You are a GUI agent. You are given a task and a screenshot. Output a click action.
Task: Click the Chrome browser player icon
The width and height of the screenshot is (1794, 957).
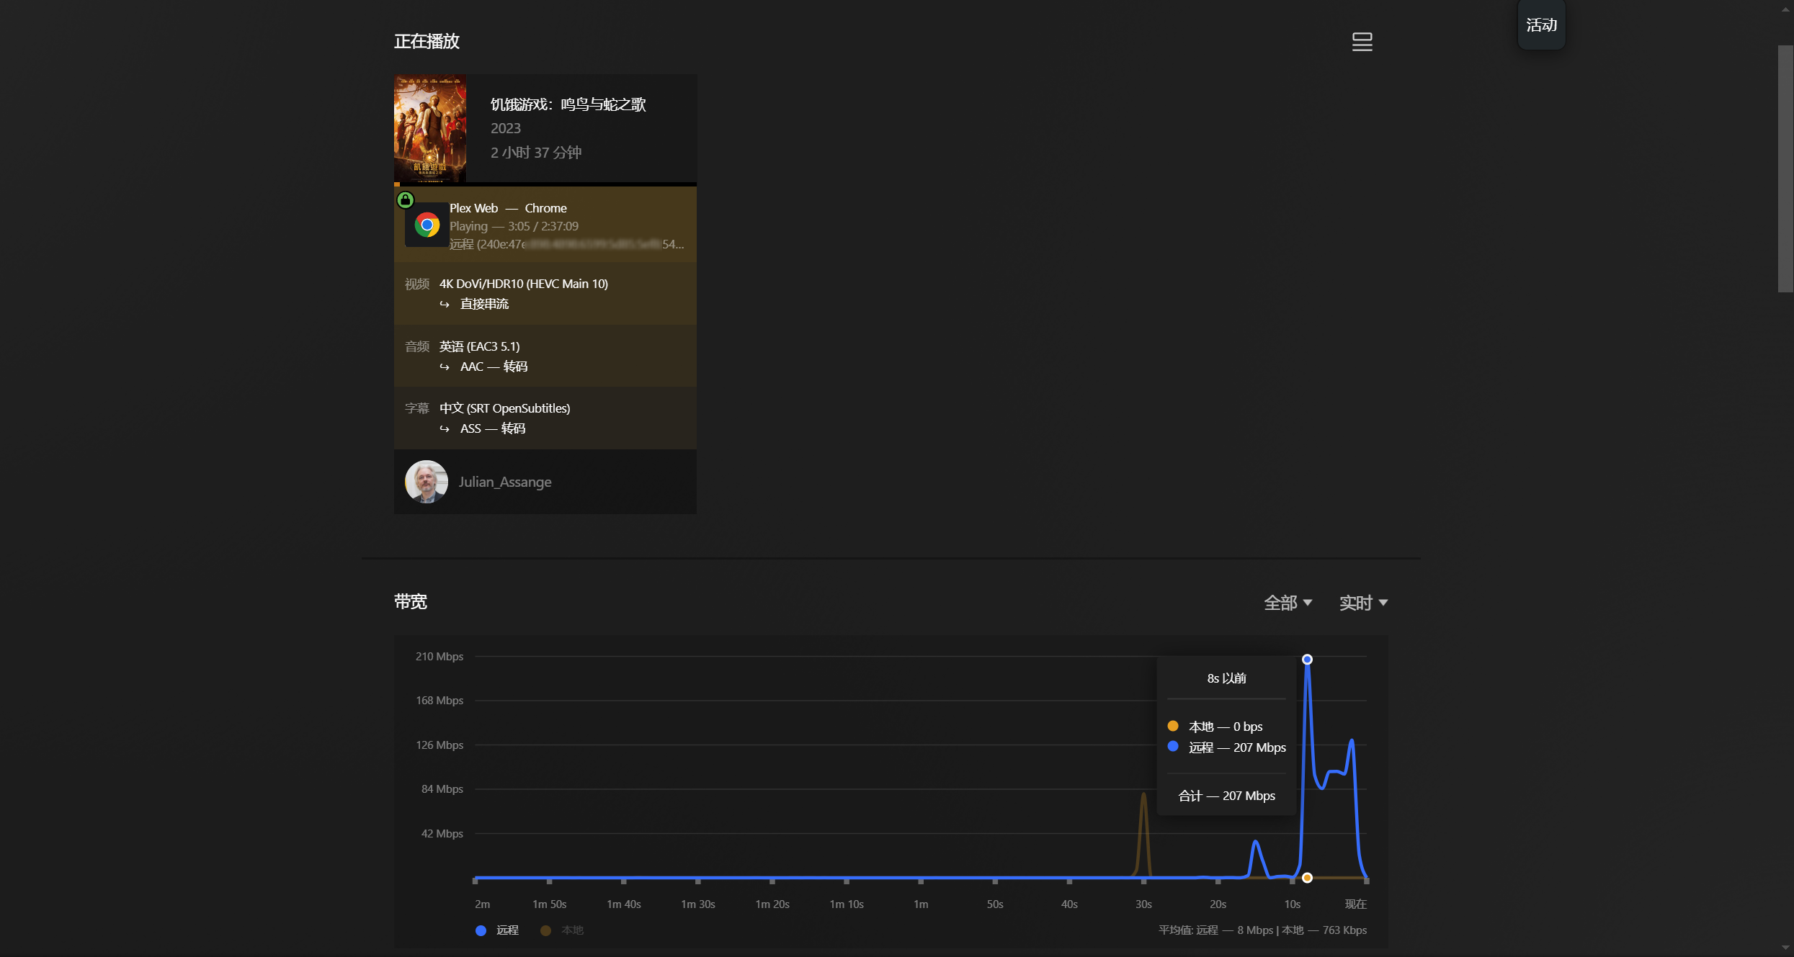(x=427, y=225)
